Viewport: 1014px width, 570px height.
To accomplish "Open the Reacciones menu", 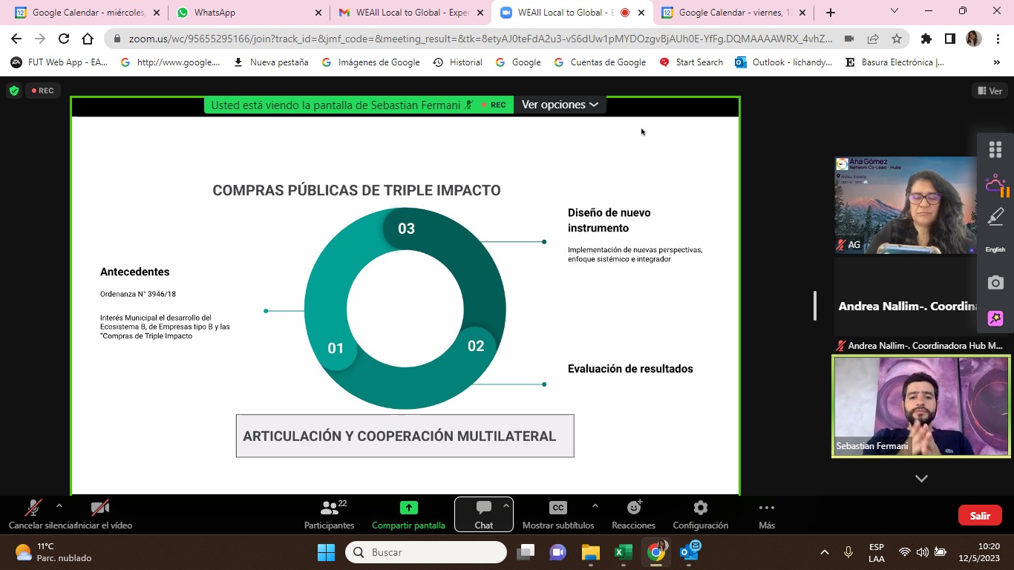I will (633, 514).
